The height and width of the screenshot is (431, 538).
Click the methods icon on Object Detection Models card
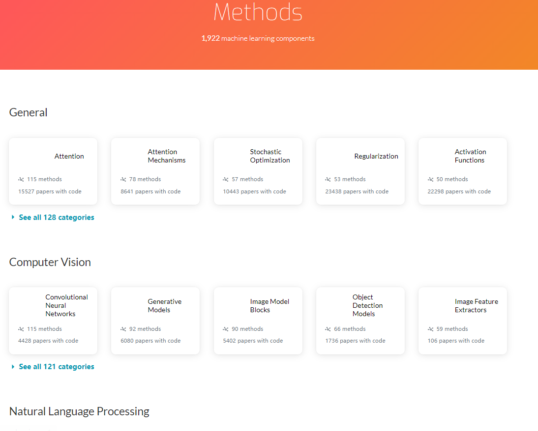pos(328,328)
